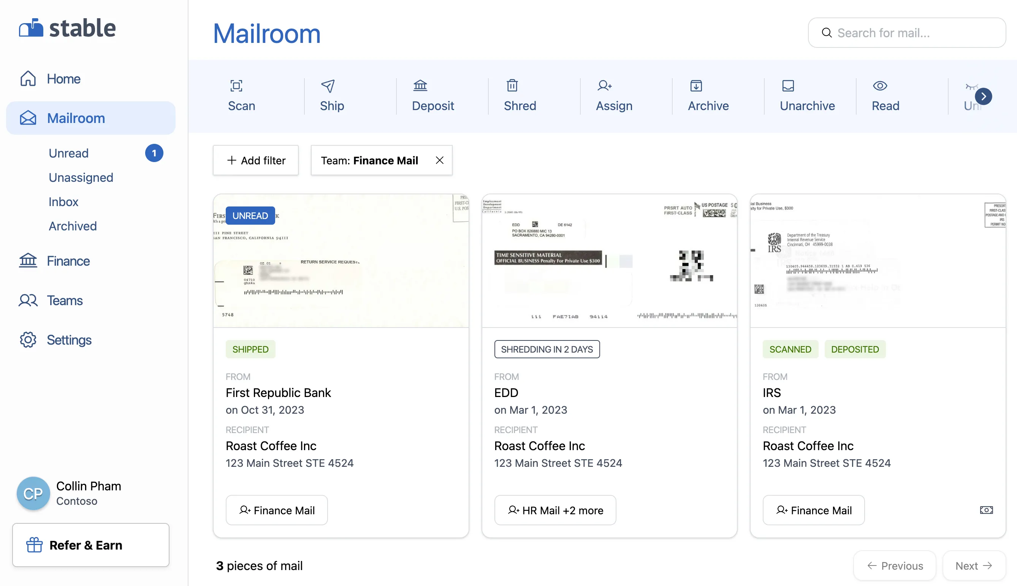Open the Unread mail folder

(x=68, y=153)
